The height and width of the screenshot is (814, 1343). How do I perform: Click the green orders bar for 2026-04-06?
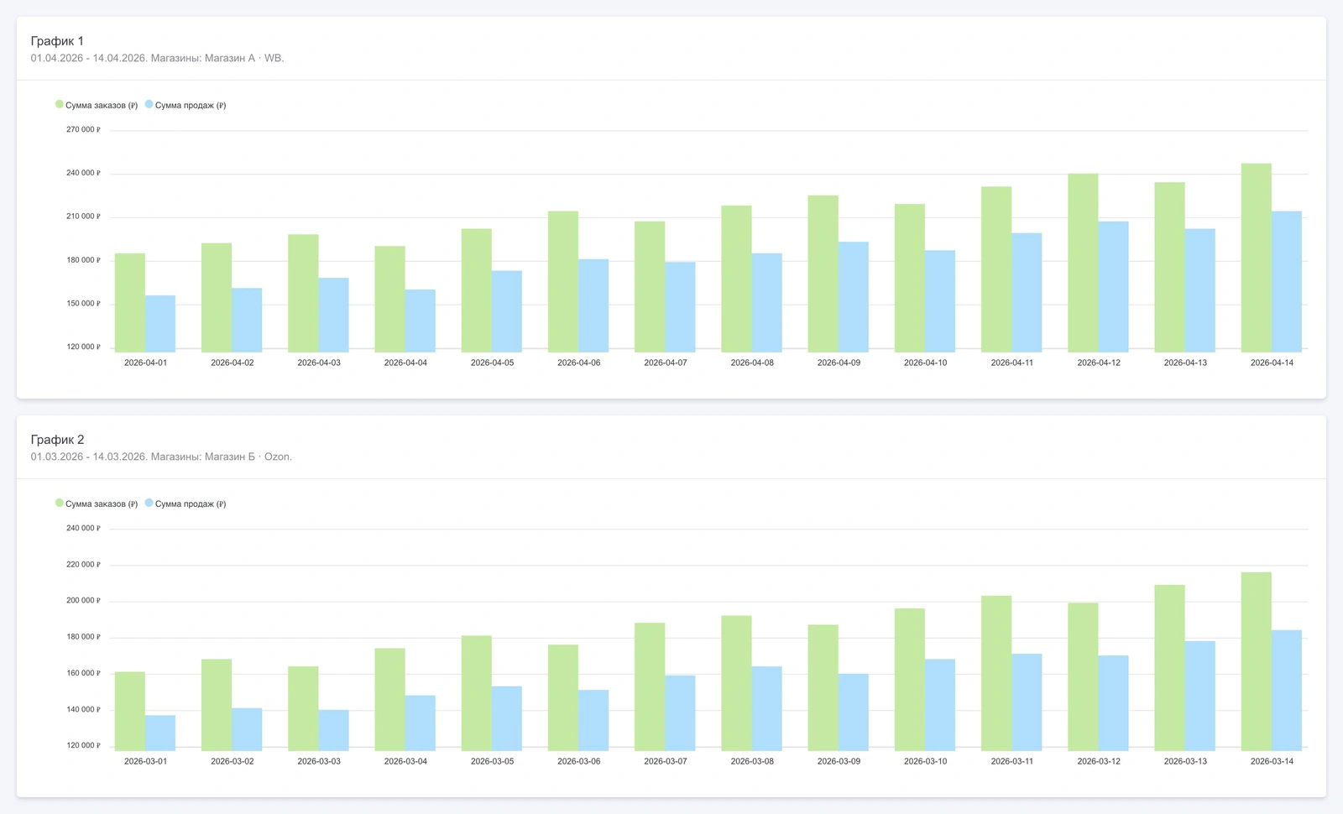click(563, 281)
